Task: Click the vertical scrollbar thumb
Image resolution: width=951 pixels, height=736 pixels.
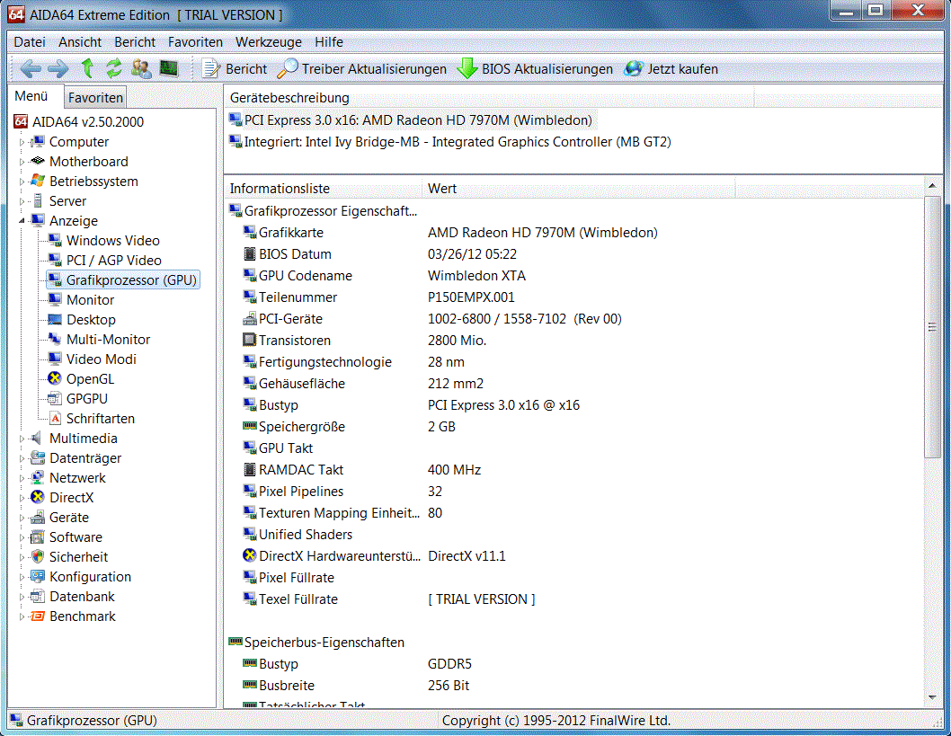Action: click(x=932, y=327)
